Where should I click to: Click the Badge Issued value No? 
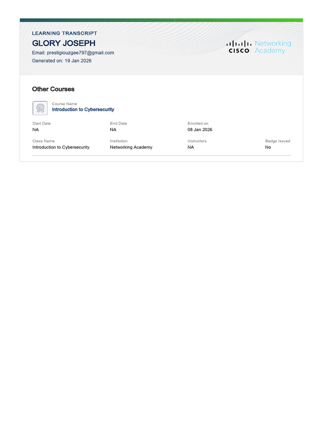[x=268, y=147]
